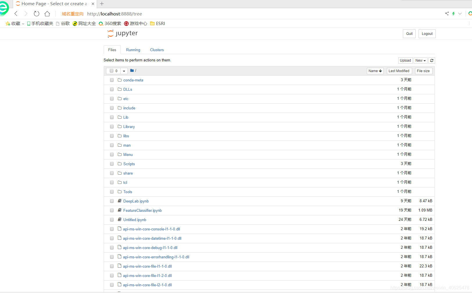472x293 pixels.
Task: Click the Jupyter logo
Action: click(122, 33)
